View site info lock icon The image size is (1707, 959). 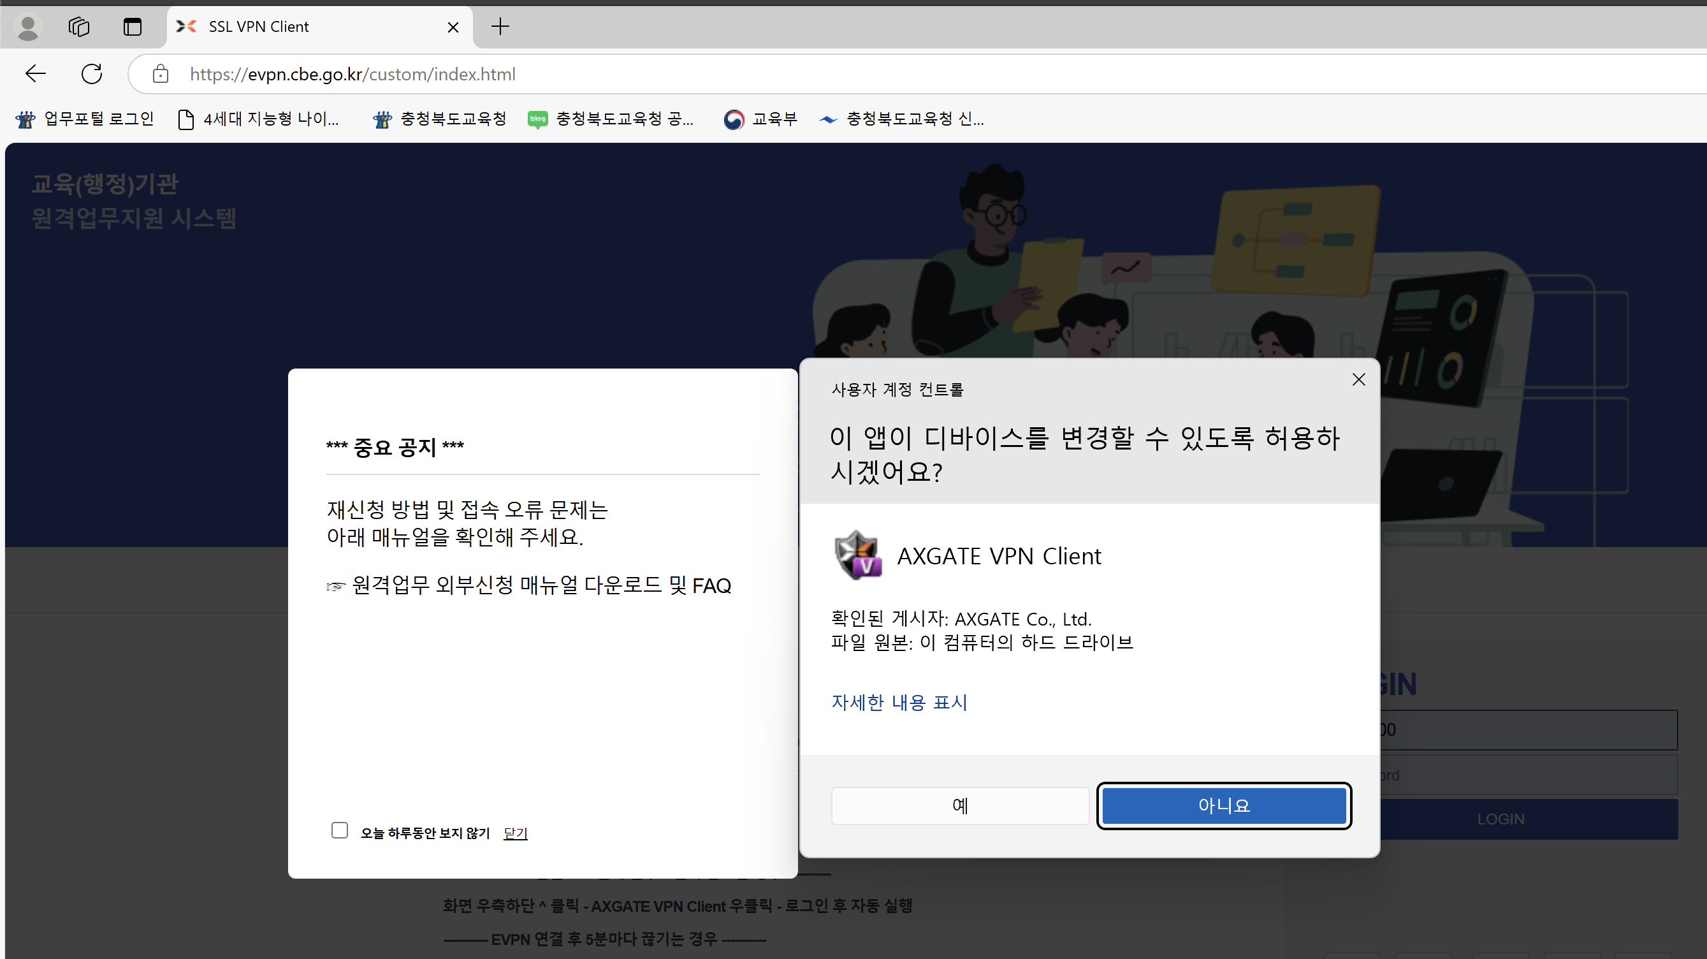161,73
